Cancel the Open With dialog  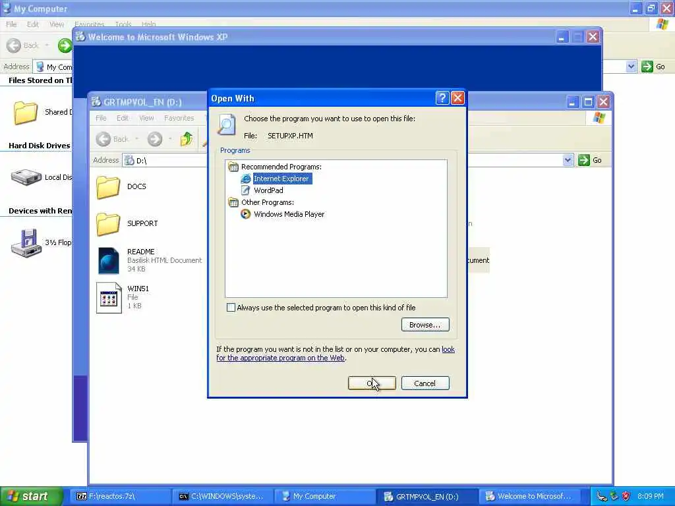(425, 383)
